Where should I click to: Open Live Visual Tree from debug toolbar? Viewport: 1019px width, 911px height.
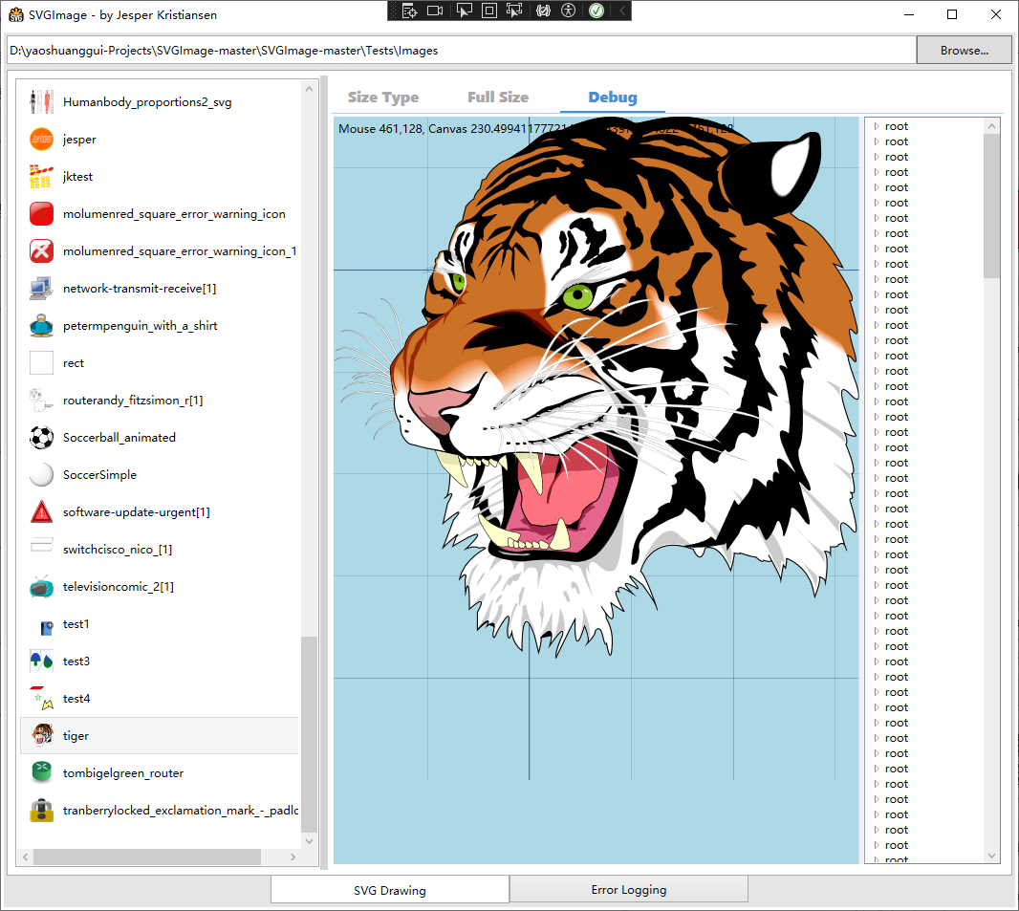point(409,11)
